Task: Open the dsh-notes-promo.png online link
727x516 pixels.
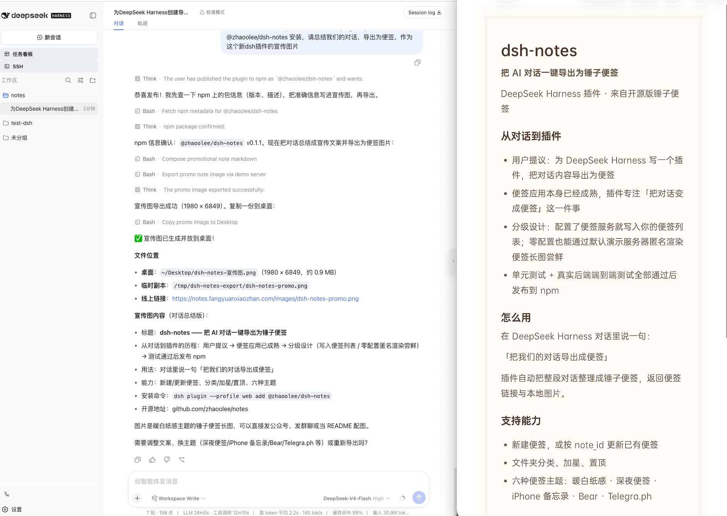Action: pyautogui.click(x=265, y=298)
